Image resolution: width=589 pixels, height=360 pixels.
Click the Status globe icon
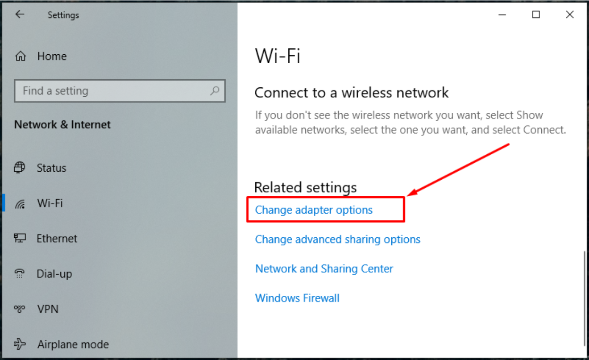20,167
